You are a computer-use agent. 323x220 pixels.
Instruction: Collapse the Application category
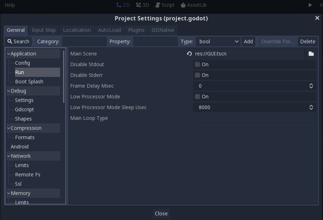pos(9,54)
